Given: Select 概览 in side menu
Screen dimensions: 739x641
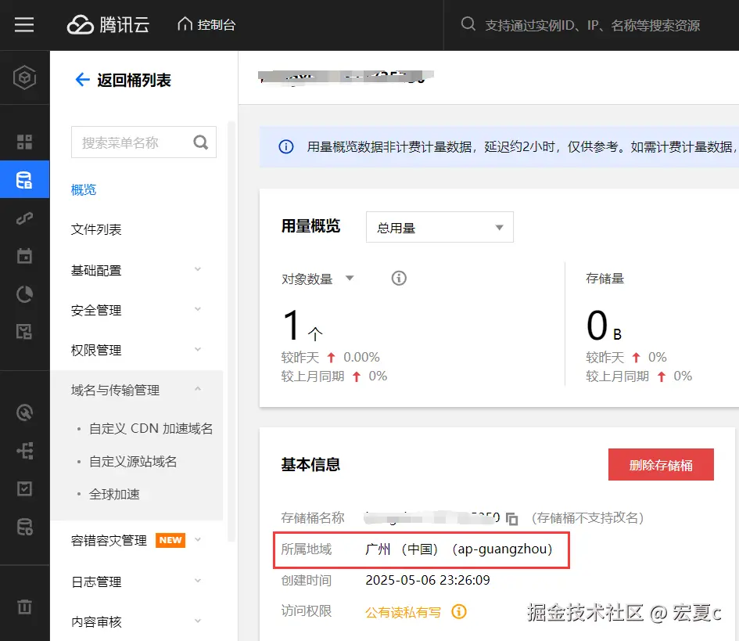Looking at the screenshot, I should 84,189.
